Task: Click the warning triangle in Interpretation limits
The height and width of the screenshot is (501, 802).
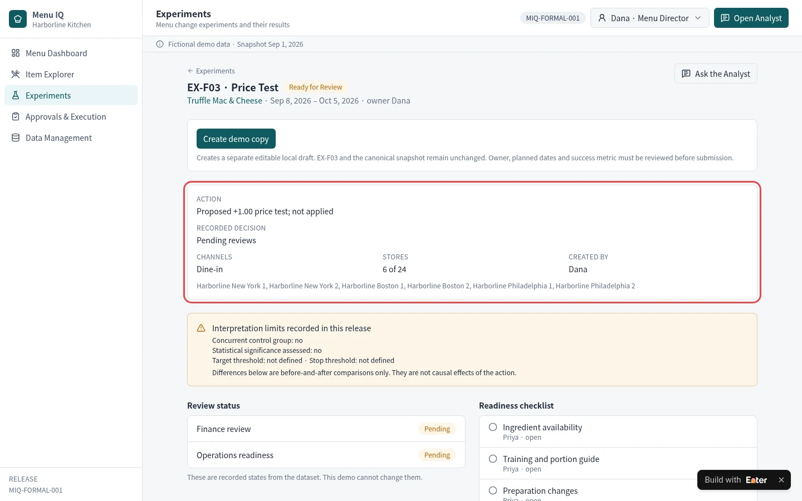Action: point(201,328)
